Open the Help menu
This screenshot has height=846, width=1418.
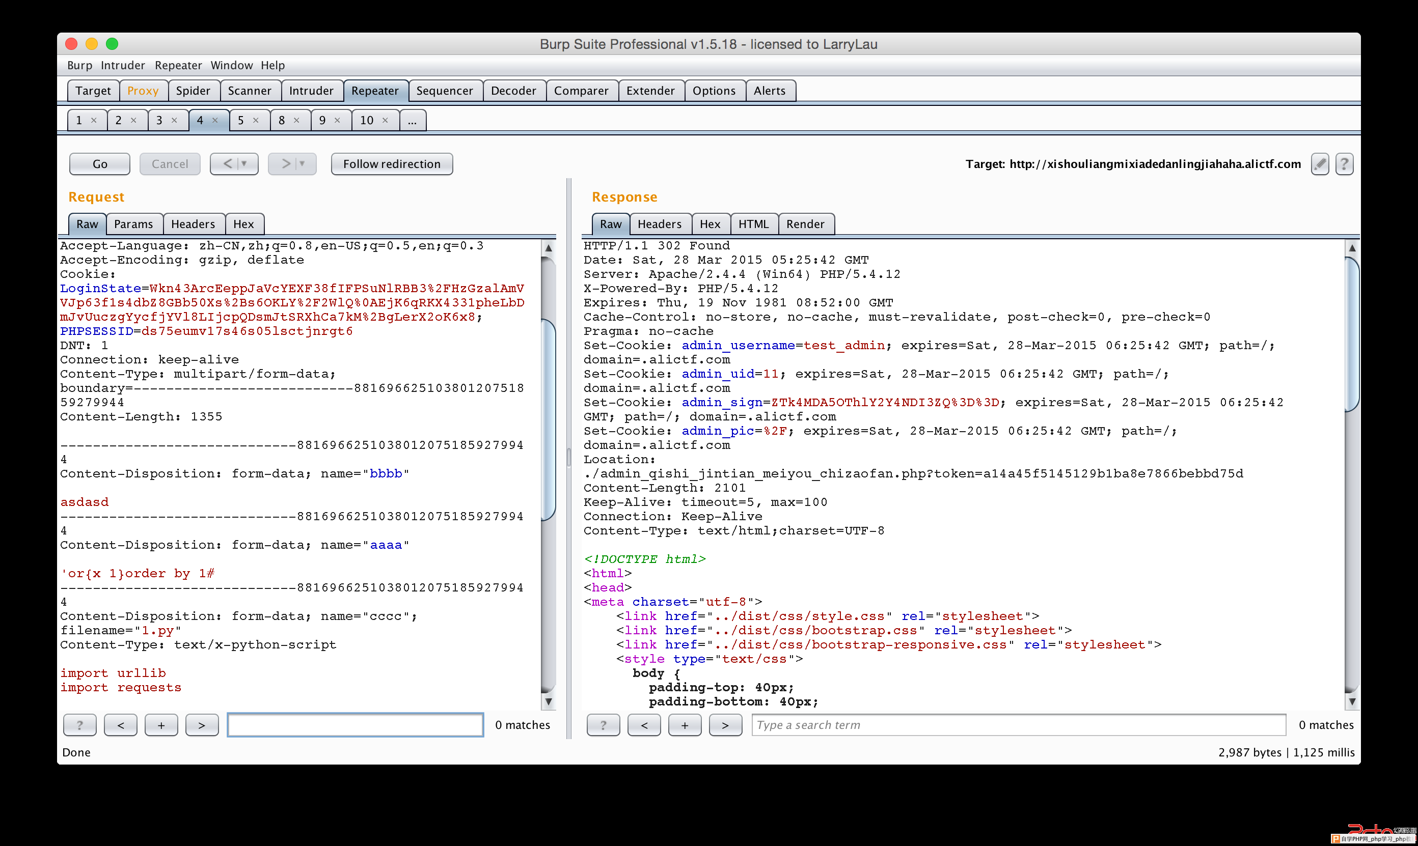272,65
